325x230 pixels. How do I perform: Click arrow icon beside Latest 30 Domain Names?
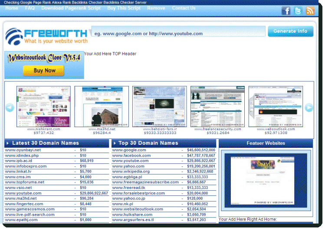pos(8,143)
